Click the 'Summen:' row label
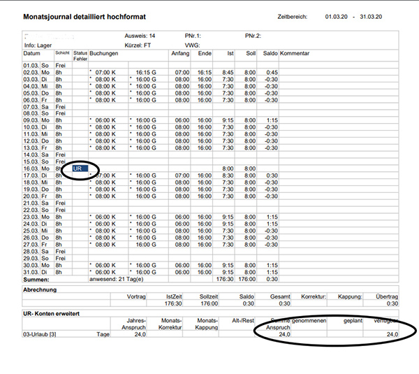Screen dimensions: 419x374 36,280
